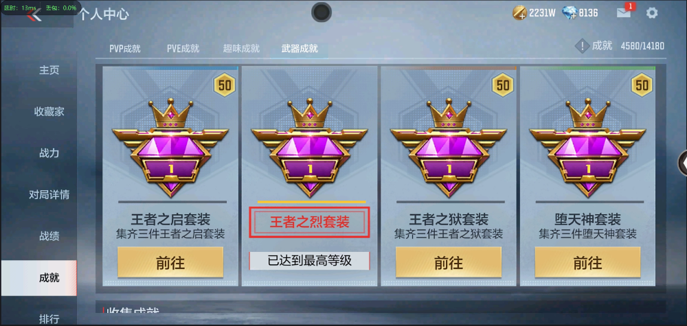Image resolution: width=687 pixels, height=326 pixels.
Task: Open the settings gear icon
Action: click(x=652, y=12)
